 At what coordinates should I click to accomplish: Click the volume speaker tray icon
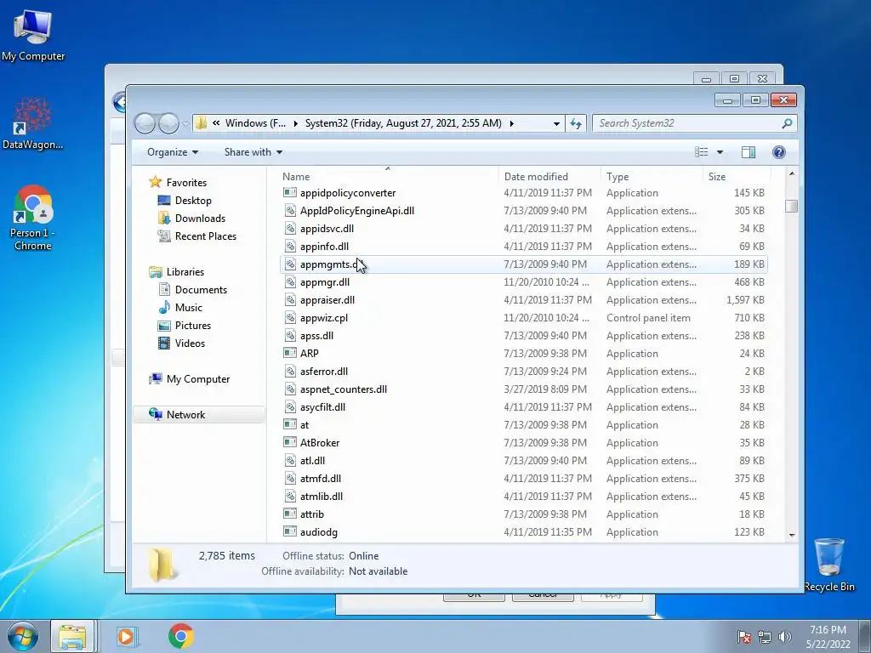pos(784,636)
